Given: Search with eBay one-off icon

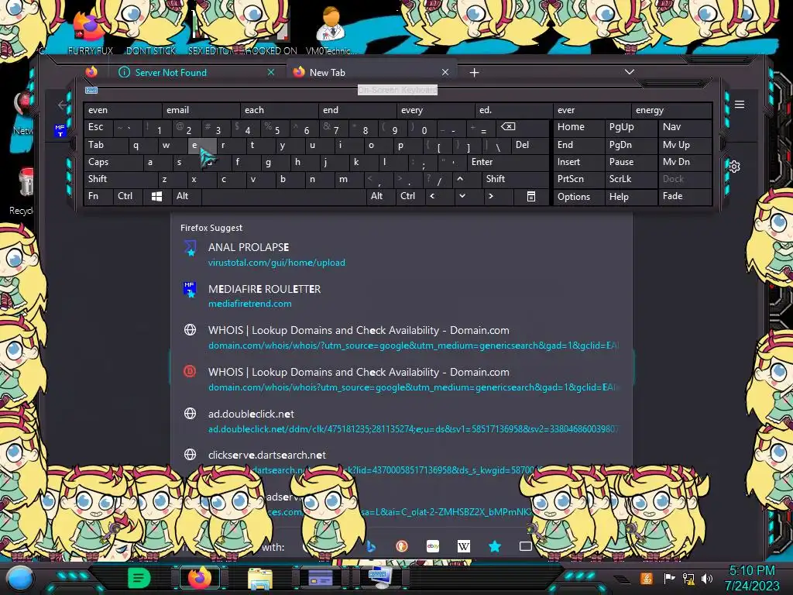Looking at the screenshot, I should coord(433,546).
